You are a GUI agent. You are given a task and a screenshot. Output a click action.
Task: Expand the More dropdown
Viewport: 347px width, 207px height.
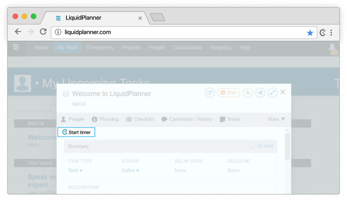pyautogui.click(x=276, y=119)
